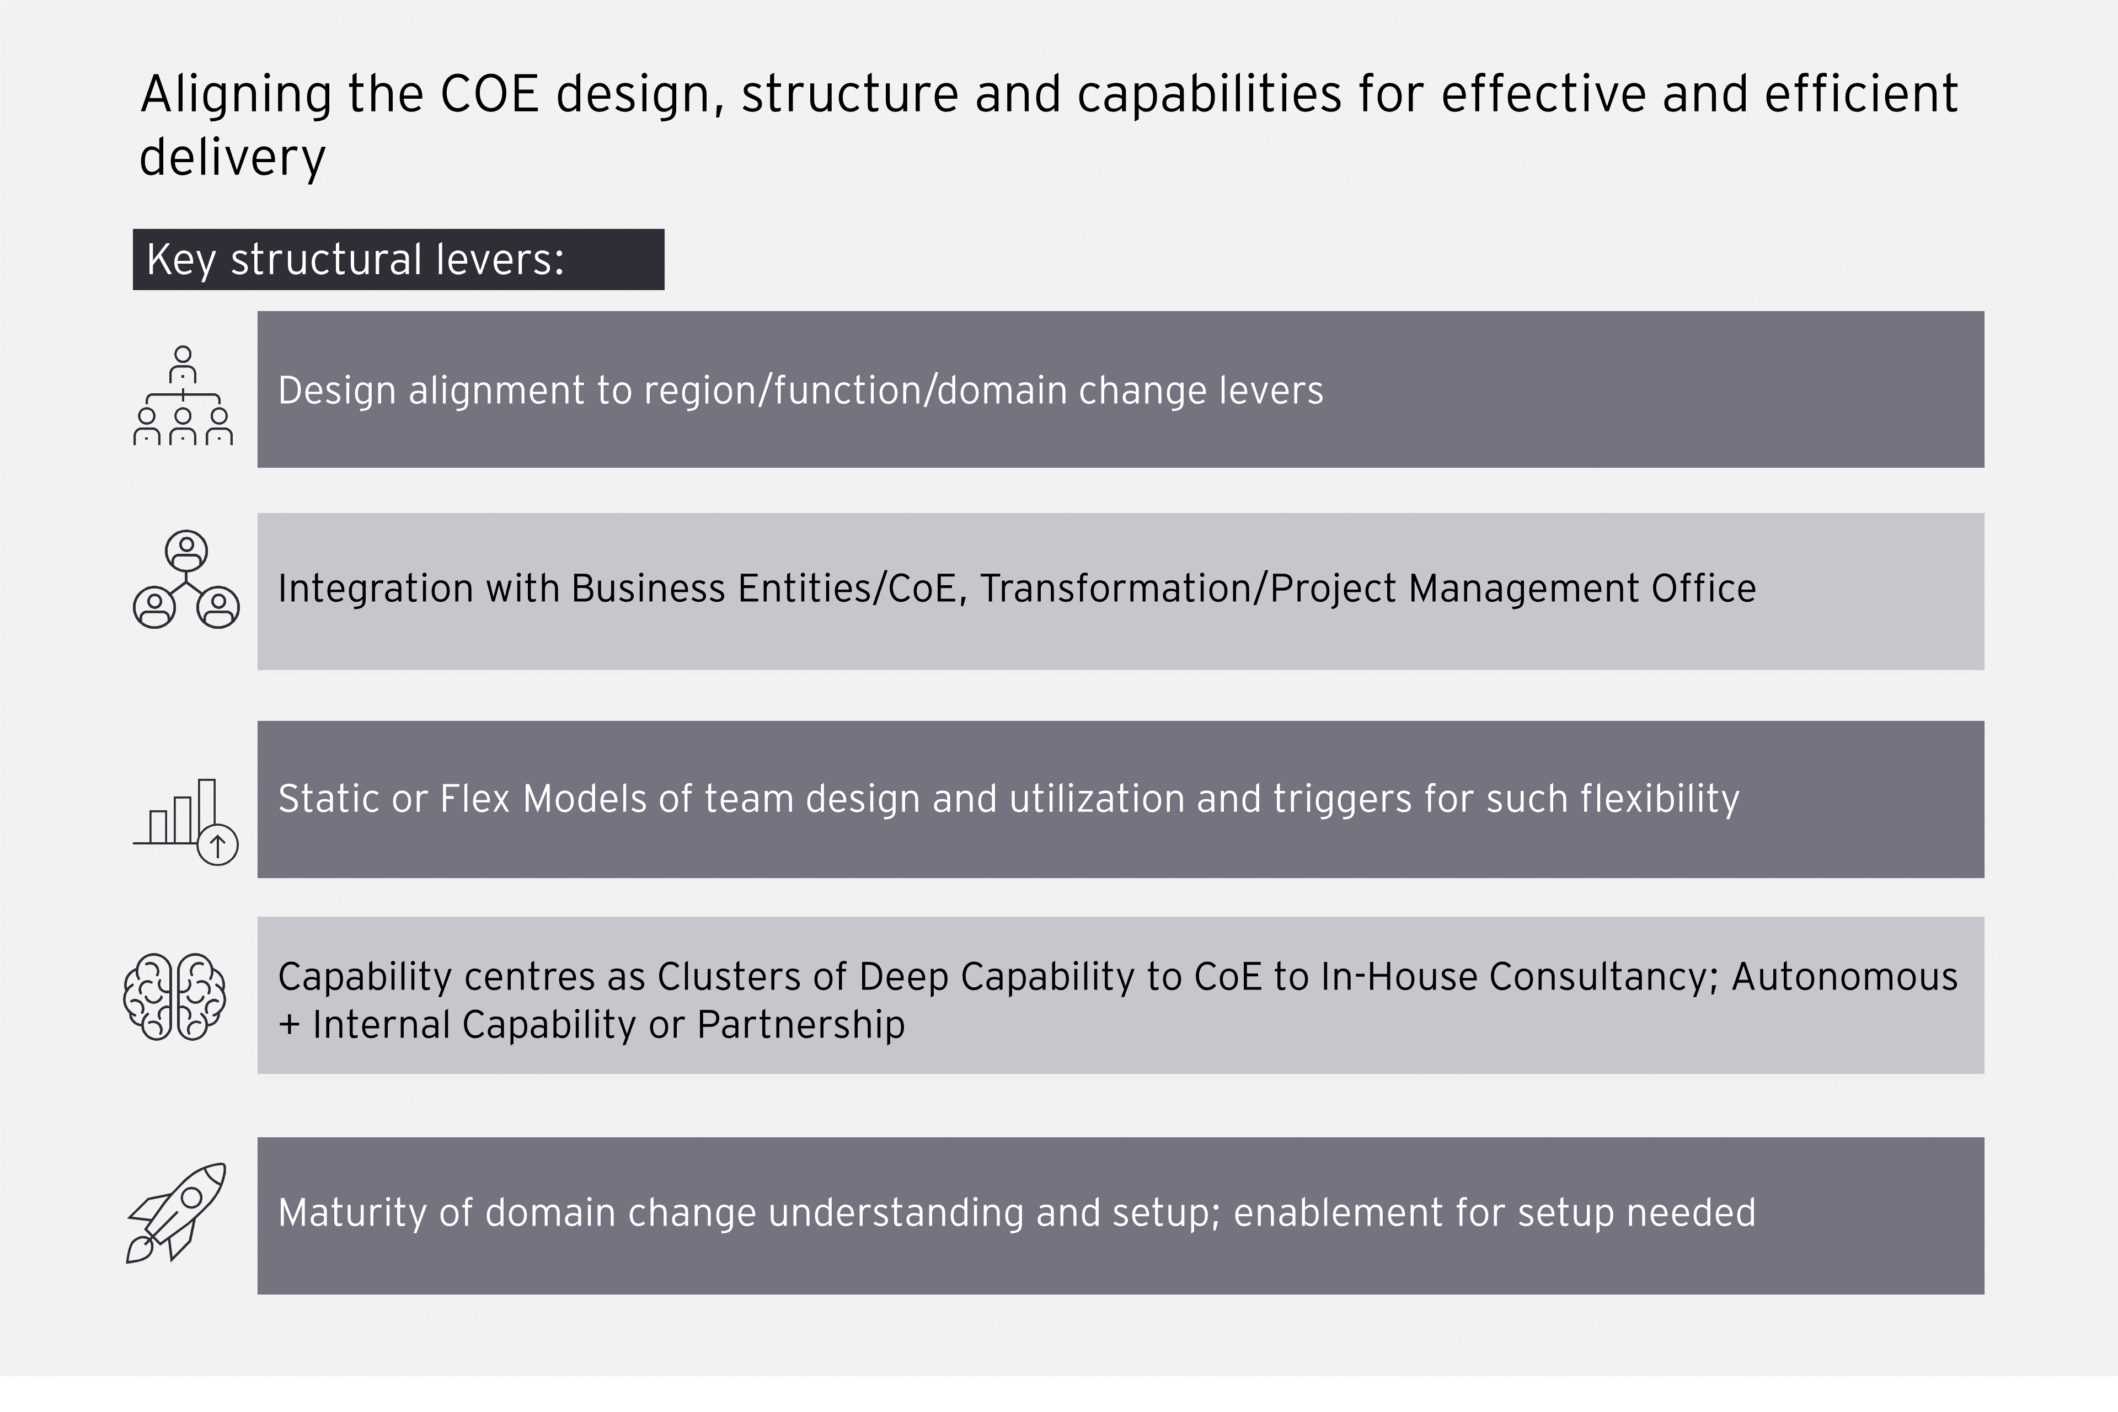Image resolution: width=2118 pixels, height=1412 pixels.
Task: Click the bottom-left user circle in the network icon
Action: click(155, 607)
